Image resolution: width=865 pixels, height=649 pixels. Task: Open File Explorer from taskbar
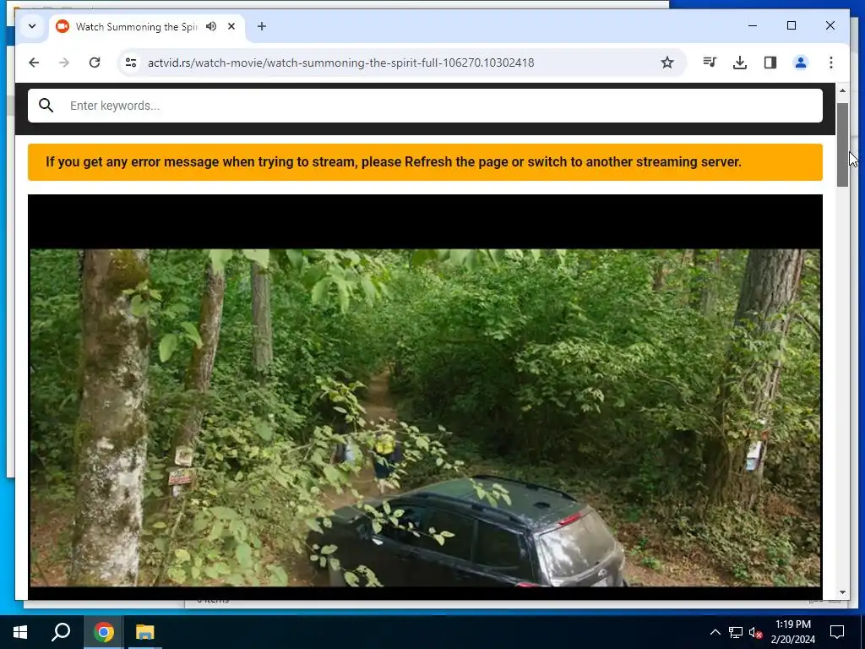[145, 632]
